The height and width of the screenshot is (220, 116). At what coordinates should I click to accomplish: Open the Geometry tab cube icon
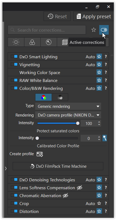pyautogui.click(x=65, y=42)
